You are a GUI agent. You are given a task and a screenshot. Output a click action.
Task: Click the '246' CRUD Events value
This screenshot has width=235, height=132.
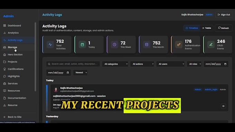[x=221, y=41]
